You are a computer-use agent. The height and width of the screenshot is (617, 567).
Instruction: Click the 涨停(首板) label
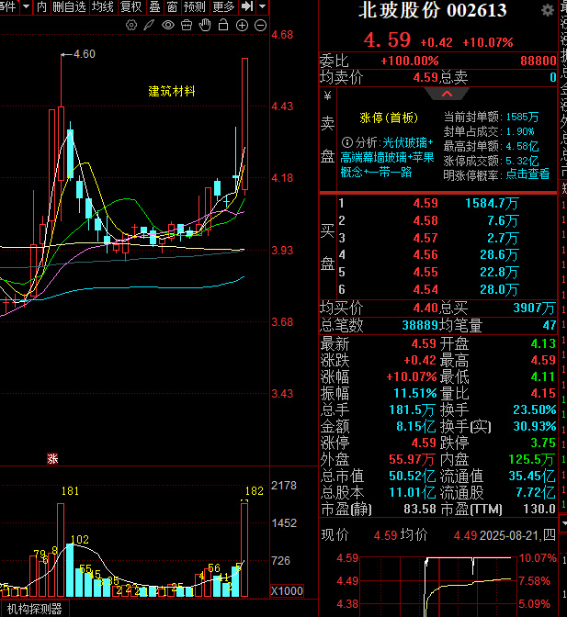coord(388,118)
